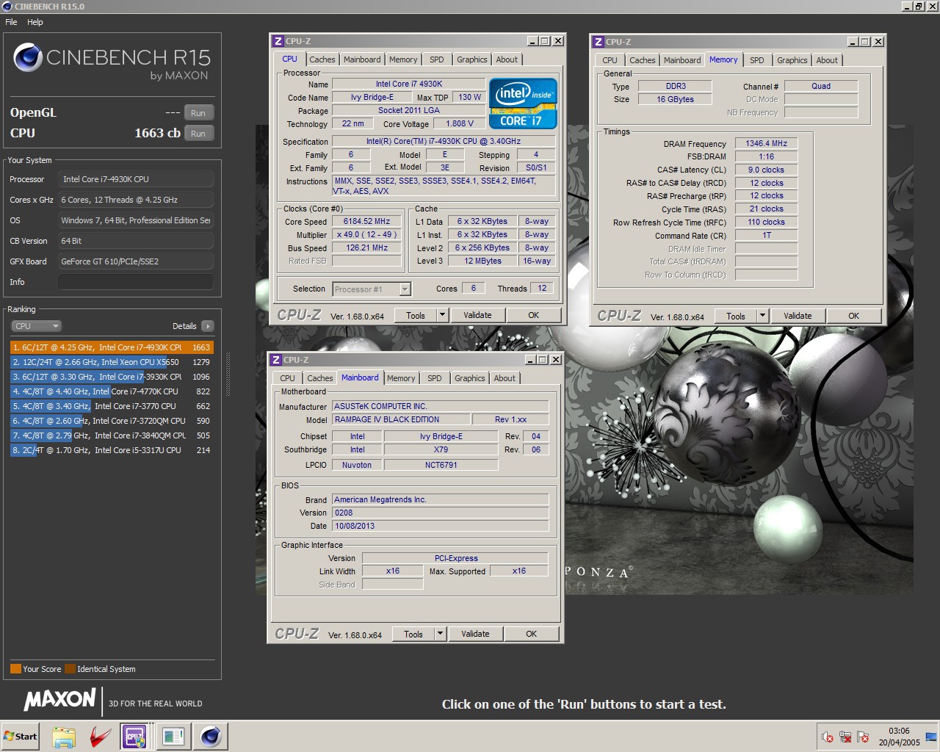Screen dimensions: 940x752
Task: Open the CPU tab in the Mainboard window
Action: point(288,378)
